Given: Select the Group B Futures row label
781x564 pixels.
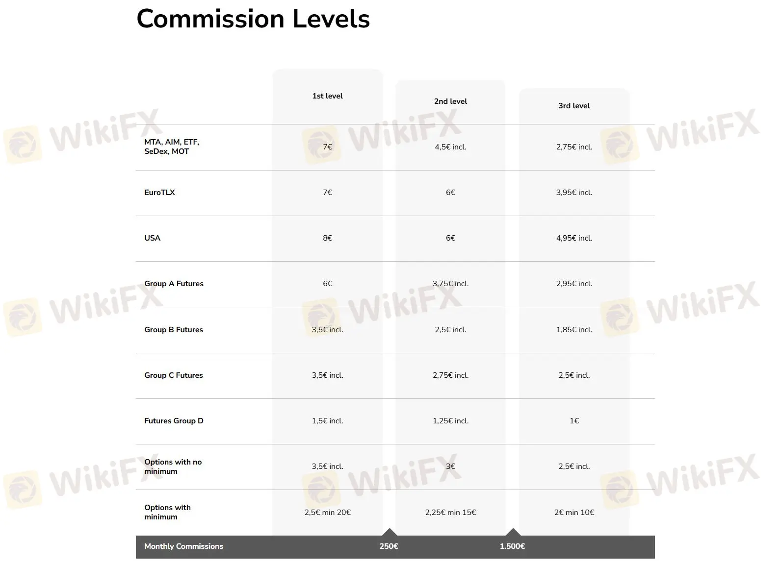Looking at the screenshot, I should click(174, 330).
